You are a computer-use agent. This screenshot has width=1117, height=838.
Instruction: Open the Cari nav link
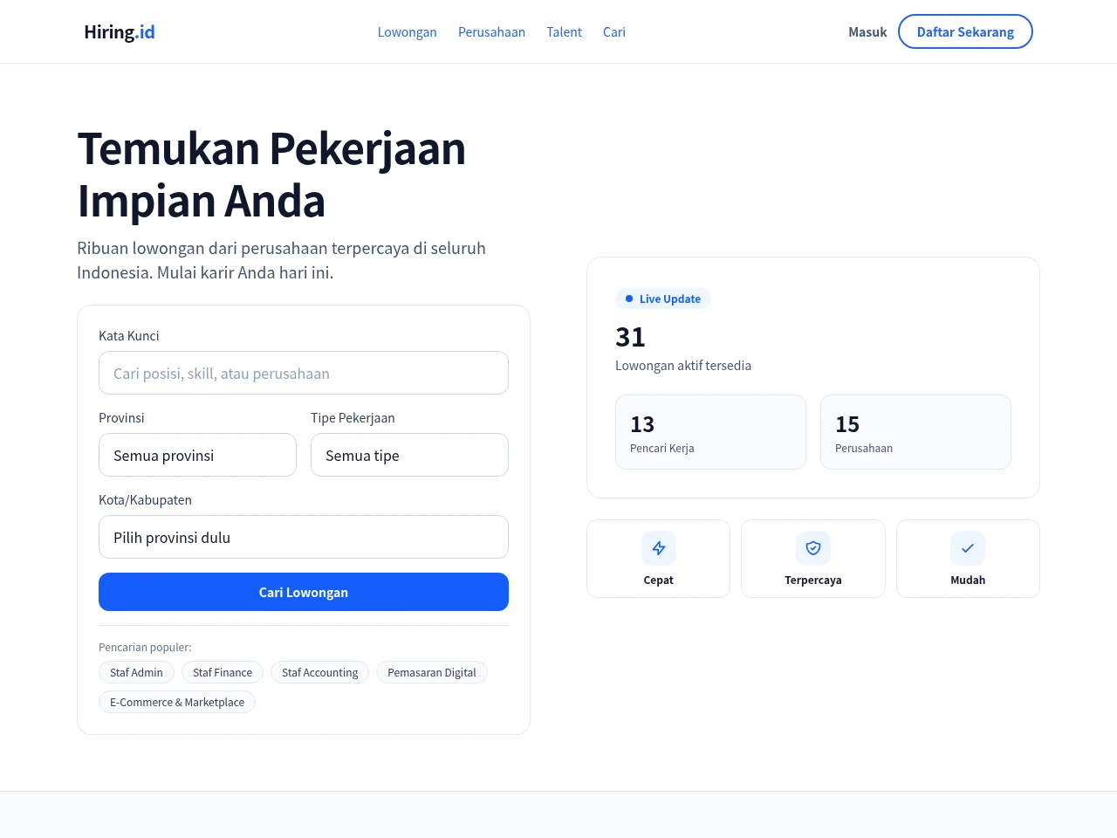tap(614, 32)
